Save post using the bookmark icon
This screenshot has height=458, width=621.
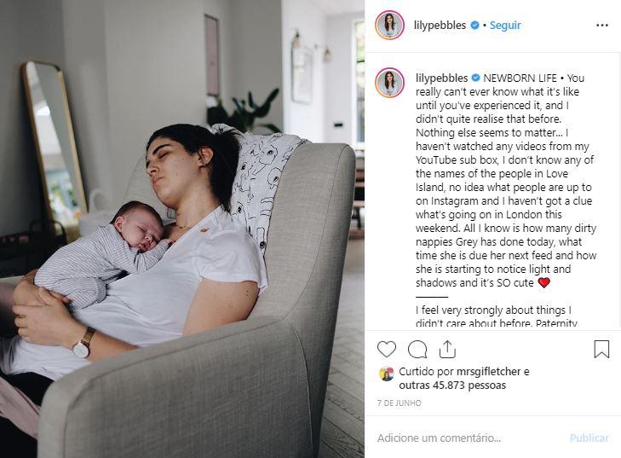(x=601, y=350)
